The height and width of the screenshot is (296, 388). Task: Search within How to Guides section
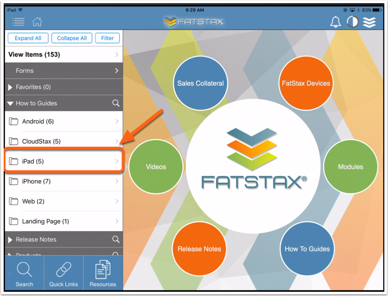(x=116, y=103)
